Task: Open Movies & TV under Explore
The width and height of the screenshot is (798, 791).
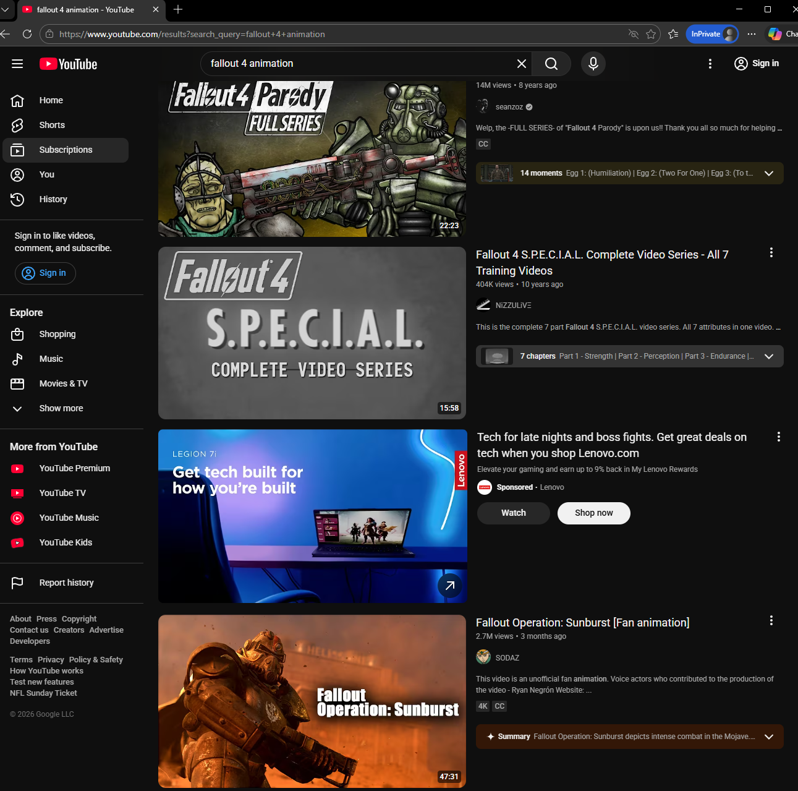Action: [66, 383]
